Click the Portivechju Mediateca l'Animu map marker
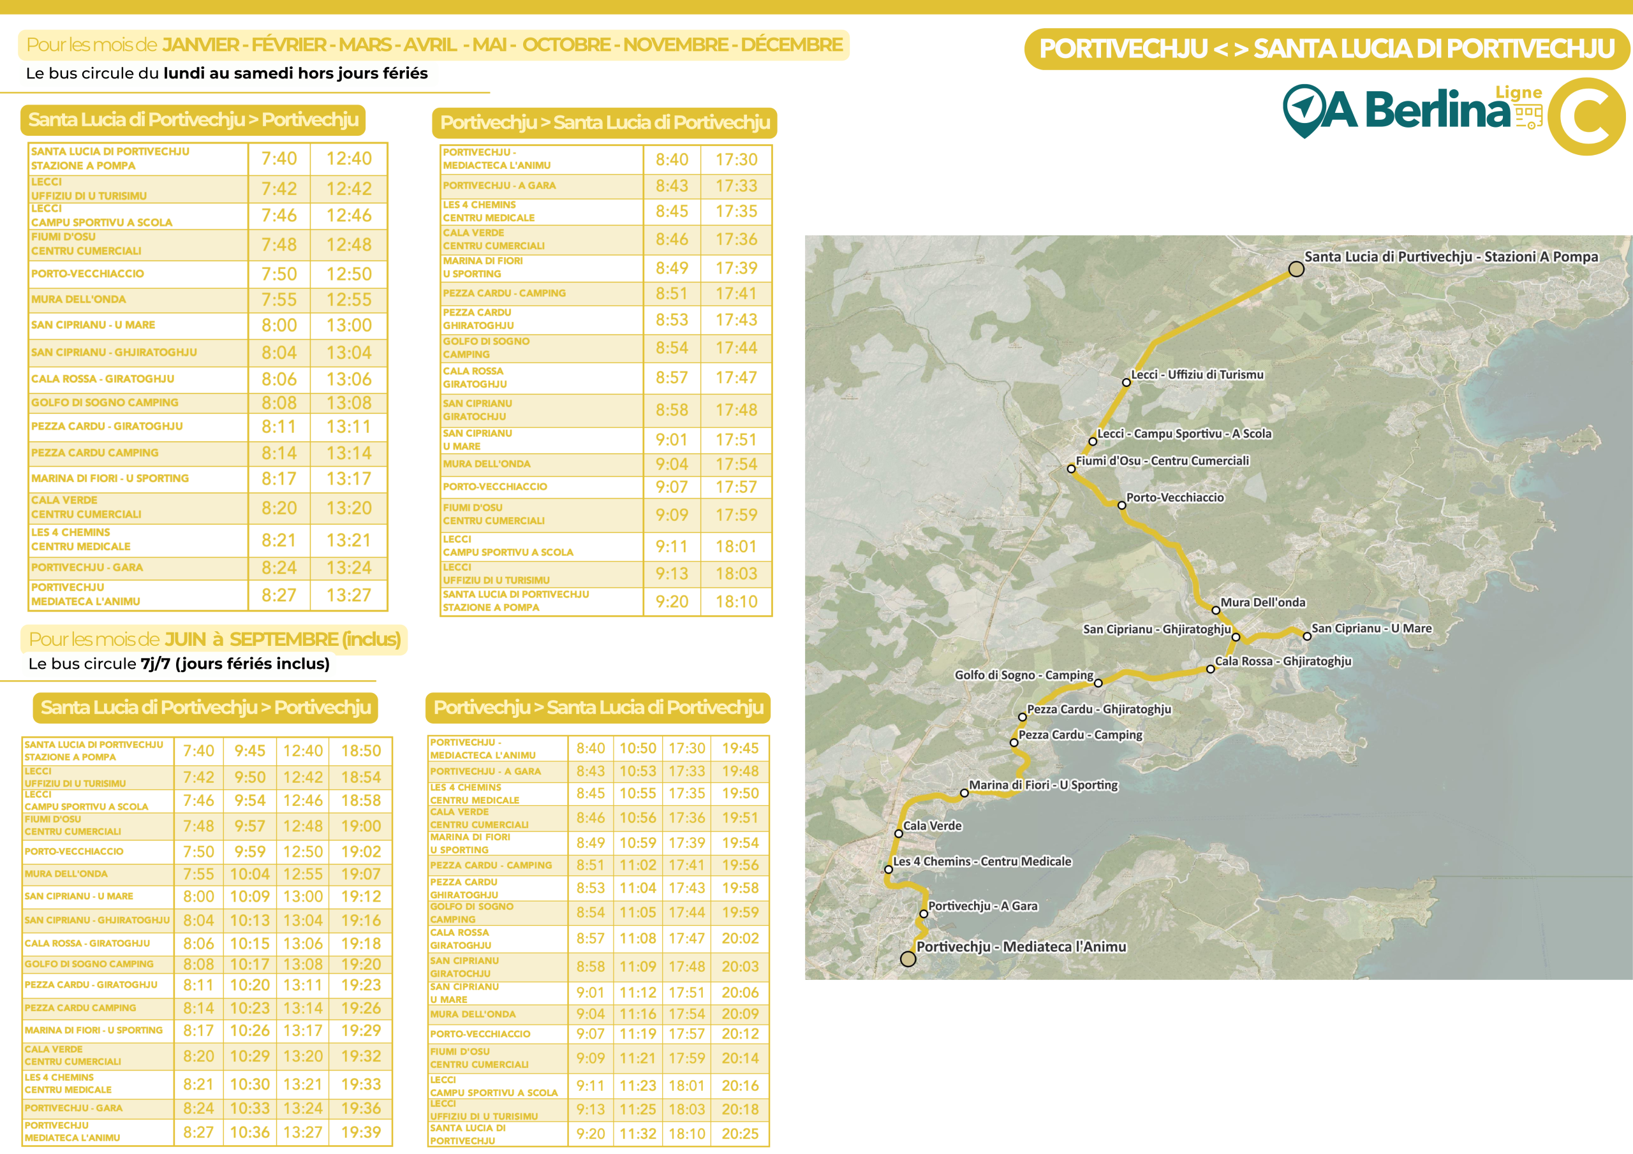1633x1154 pixels. pos(908,958)
